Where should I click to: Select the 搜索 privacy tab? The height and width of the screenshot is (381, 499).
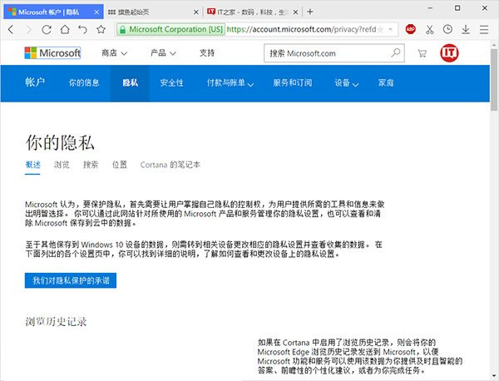(x=91, y=165)
